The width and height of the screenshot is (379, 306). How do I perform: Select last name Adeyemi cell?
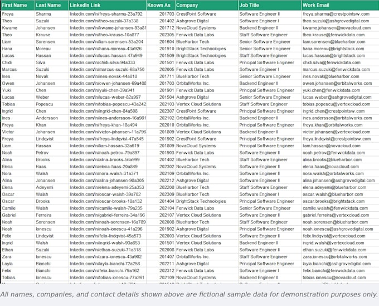tap(52, 187)
